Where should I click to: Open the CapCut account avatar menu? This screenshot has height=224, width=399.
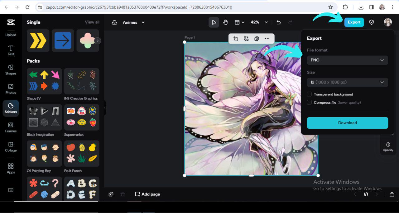(388, 22)
